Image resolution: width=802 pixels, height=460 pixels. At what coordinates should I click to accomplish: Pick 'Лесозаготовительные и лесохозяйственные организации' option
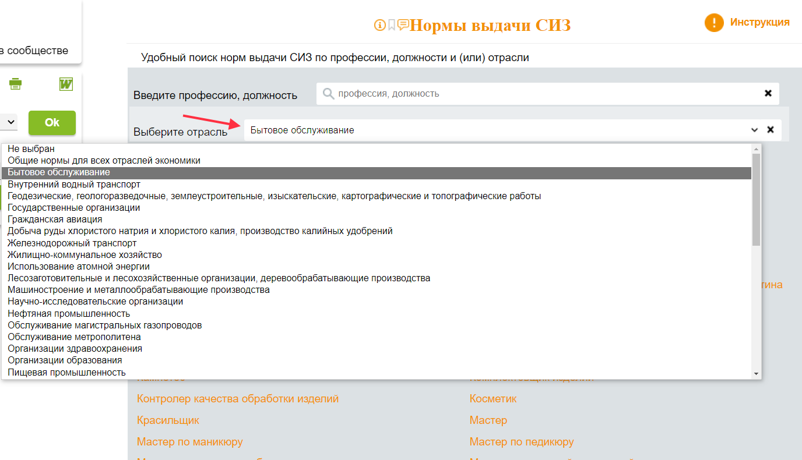tap(377, 278)
